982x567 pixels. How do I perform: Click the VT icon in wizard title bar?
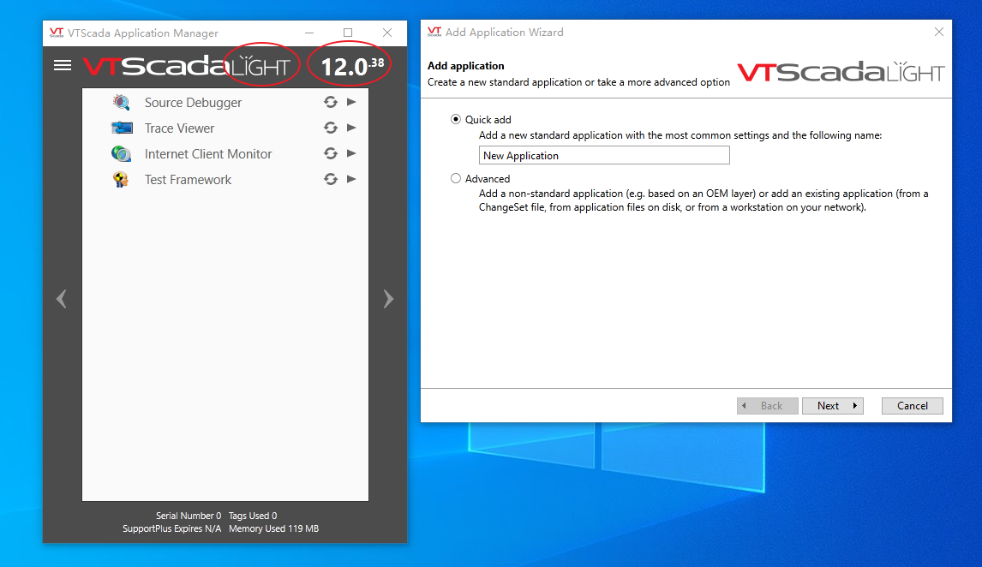(434, 32)
